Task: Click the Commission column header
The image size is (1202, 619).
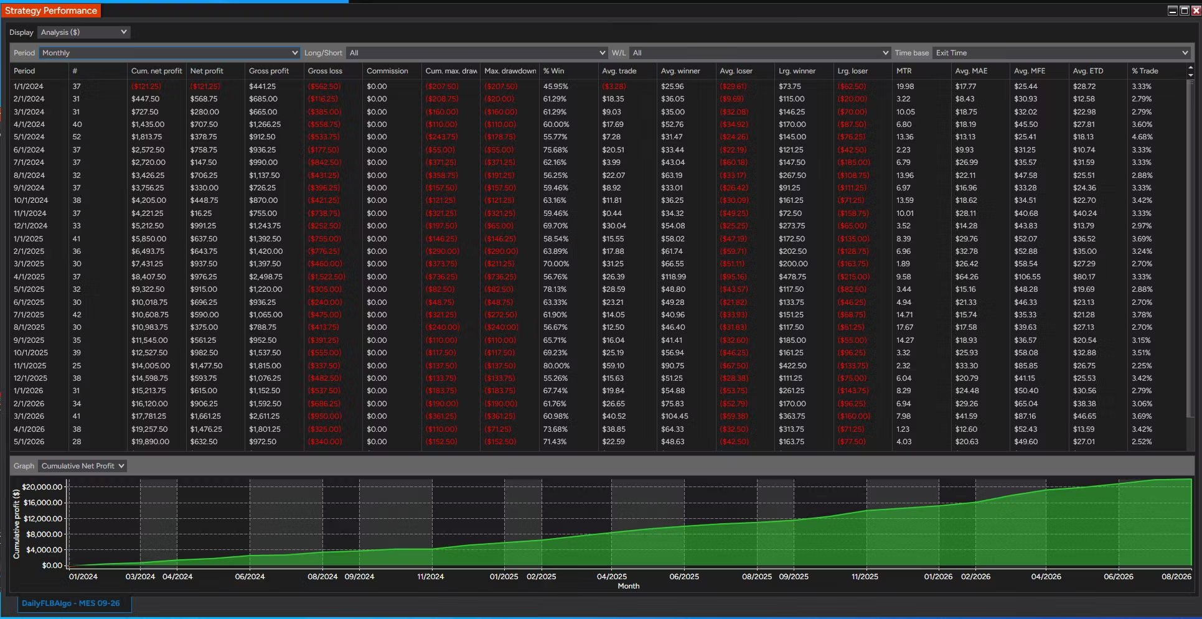Action: (x=392, y=71)
